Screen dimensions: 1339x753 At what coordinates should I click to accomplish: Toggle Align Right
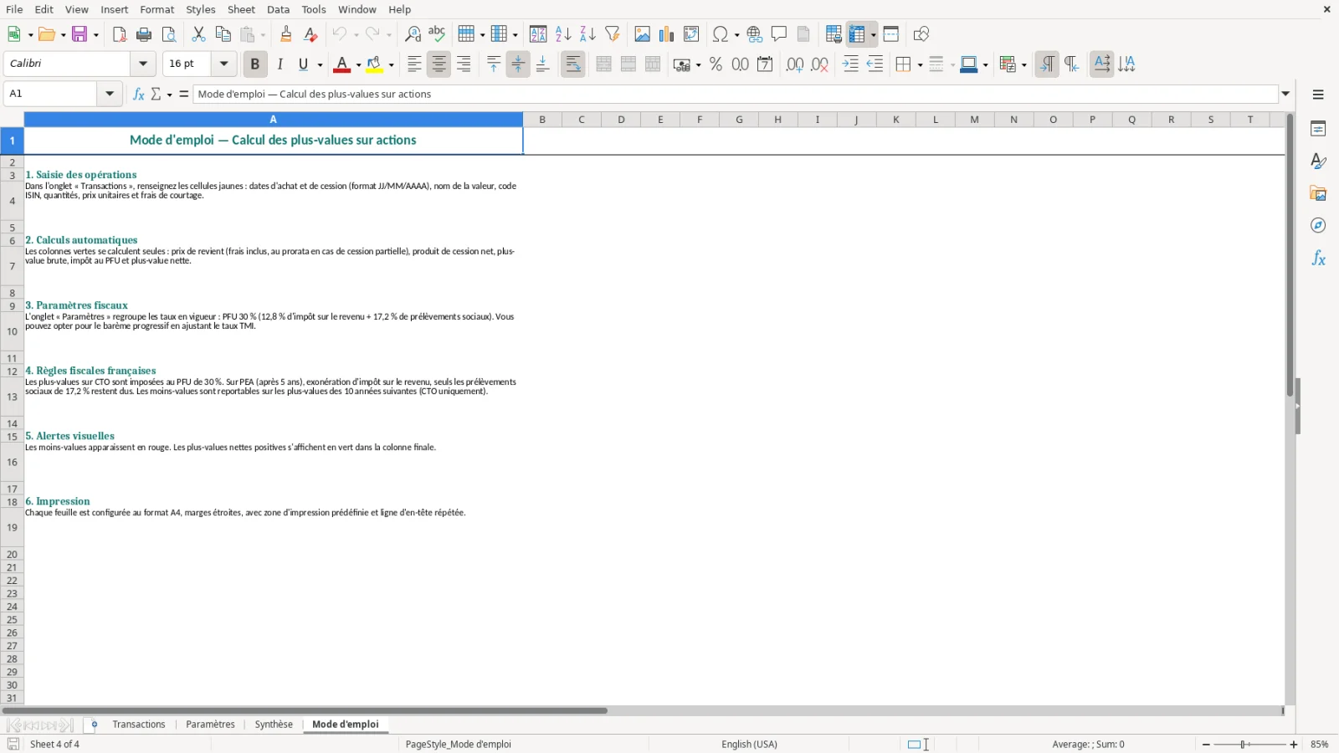click(x=464, y=64)
